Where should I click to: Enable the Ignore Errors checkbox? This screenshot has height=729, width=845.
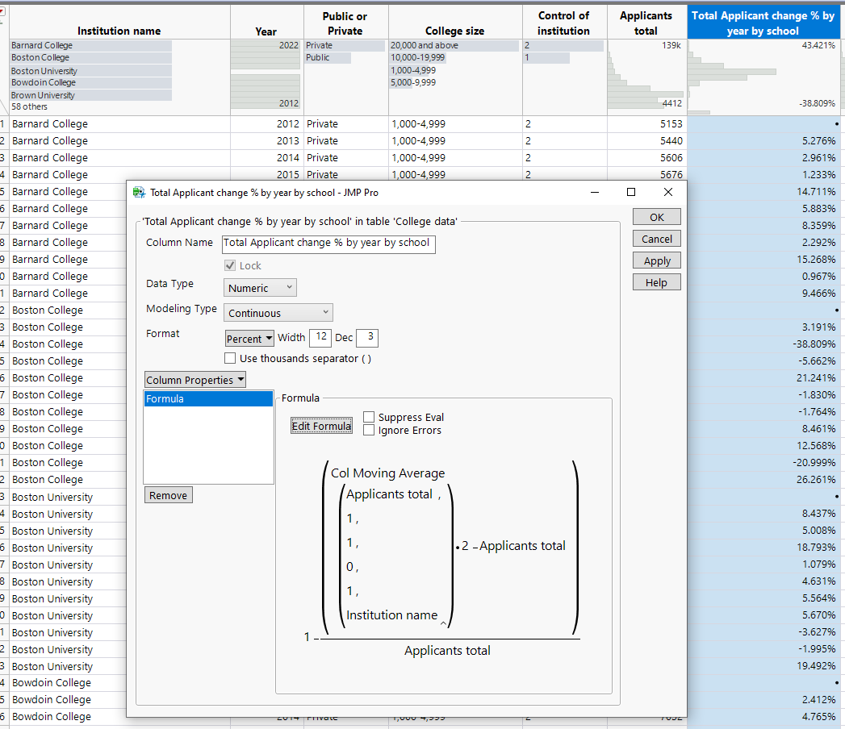(368, 430)
